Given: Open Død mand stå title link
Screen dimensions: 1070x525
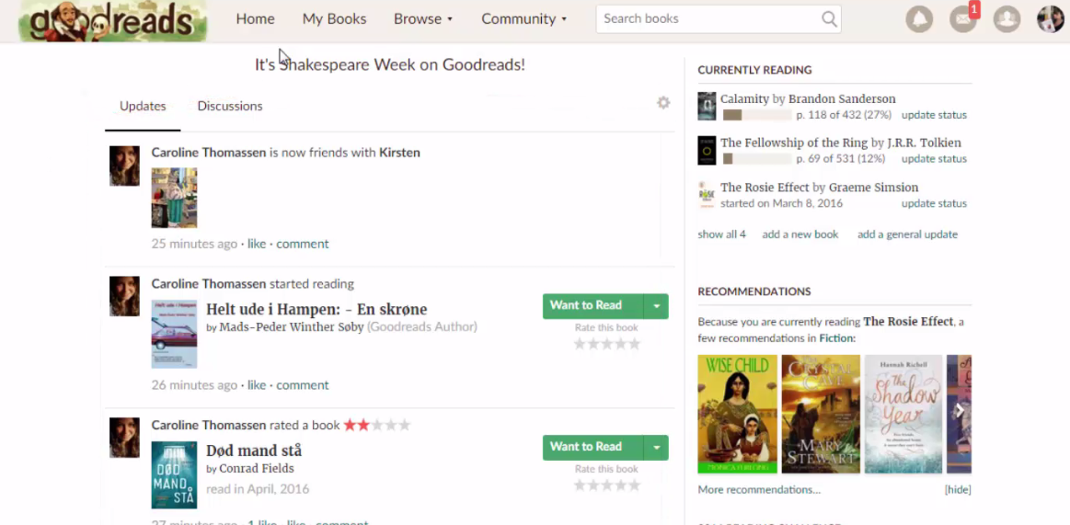Looking at the screenshot, I should [x=254, y=451].
